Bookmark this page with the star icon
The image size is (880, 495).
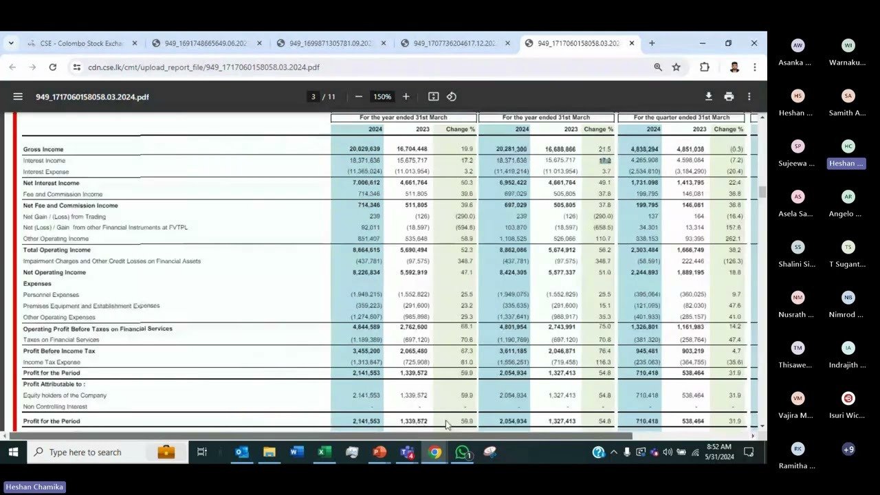click(x=676, y=67)
